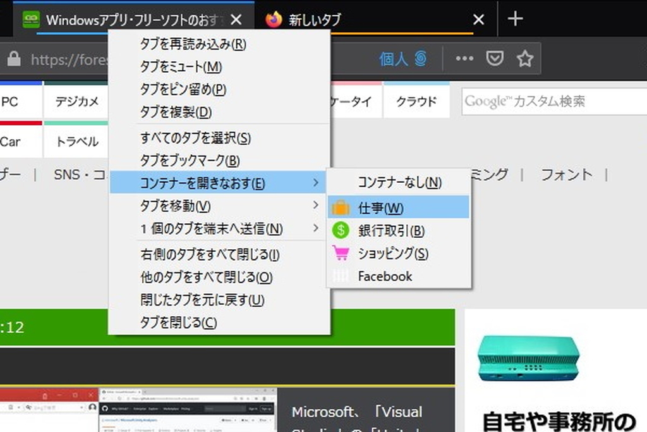Viewport: 647px width, 432px height.
Task: Click the tracking protection shield icon
Action: coord(495,58)
